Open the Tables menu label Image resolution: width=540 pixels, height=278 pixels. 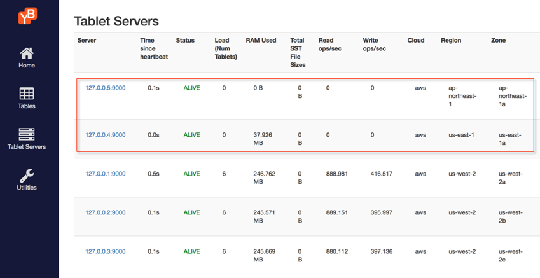coord(27,106)
